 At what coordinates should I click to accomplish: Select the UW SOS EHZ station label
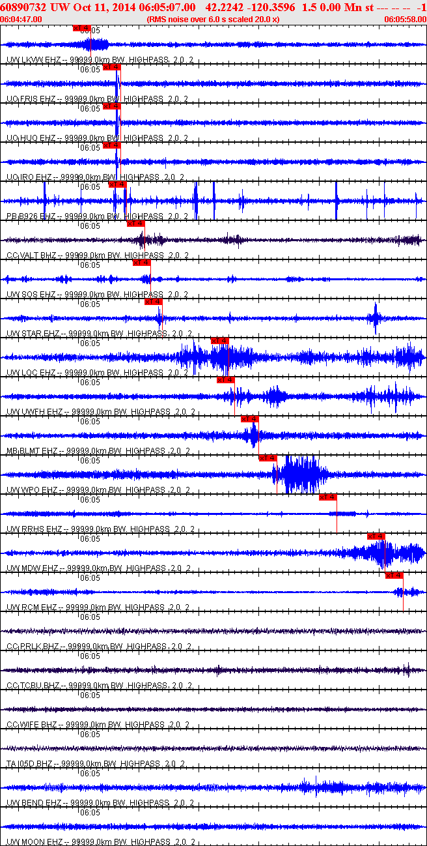[x=97, y=295]
